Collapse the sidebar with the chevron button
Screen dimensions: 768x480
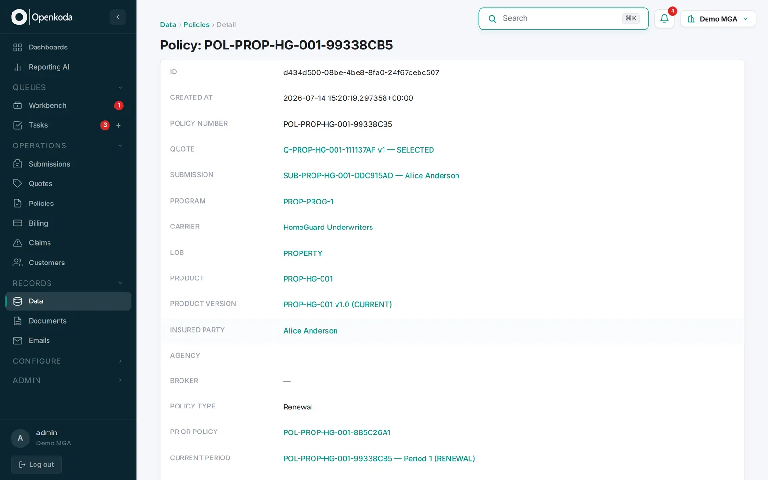point(118,17)
